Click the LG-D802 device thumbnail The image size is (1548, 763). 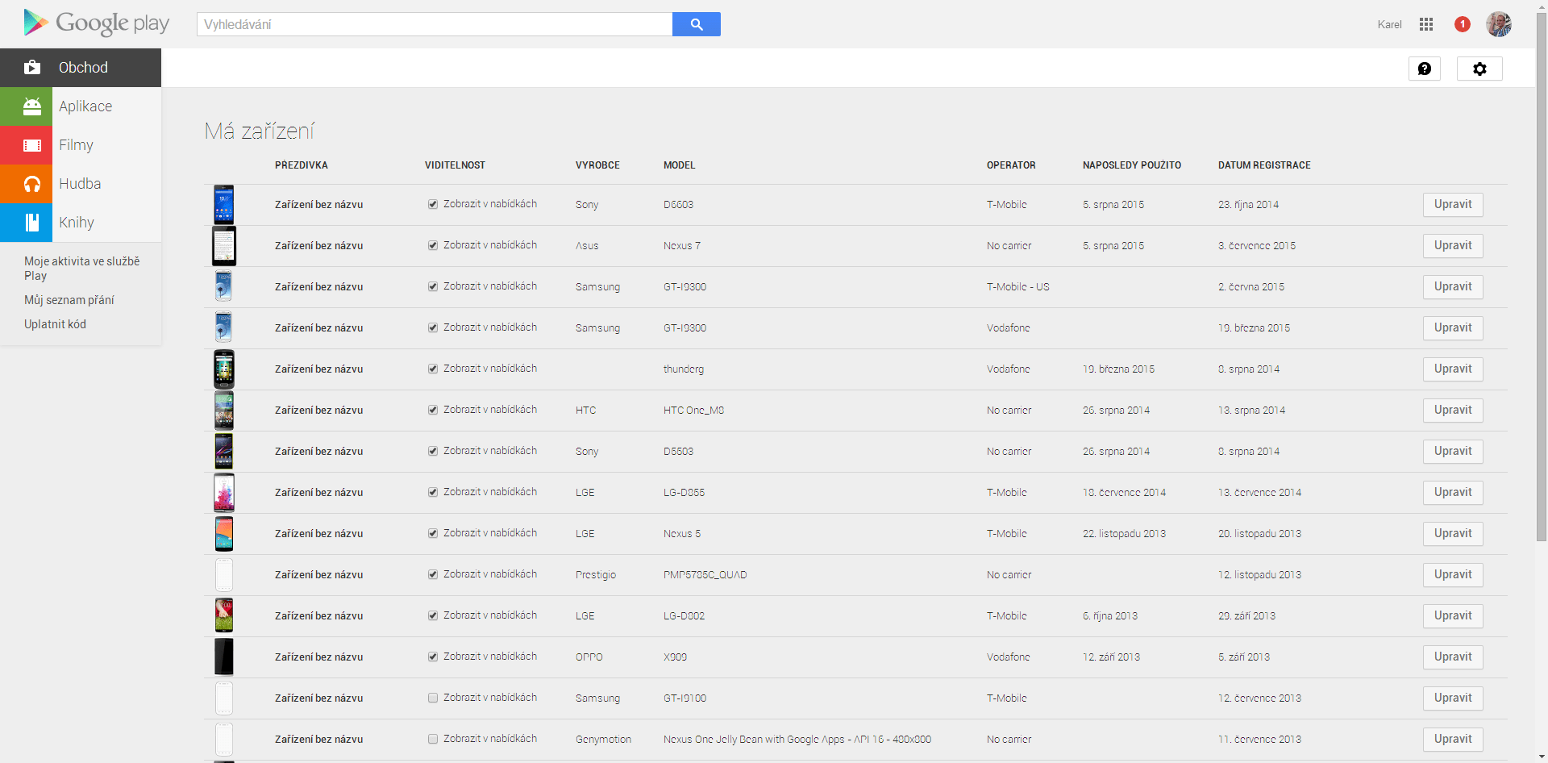click(x=224, y=616)
